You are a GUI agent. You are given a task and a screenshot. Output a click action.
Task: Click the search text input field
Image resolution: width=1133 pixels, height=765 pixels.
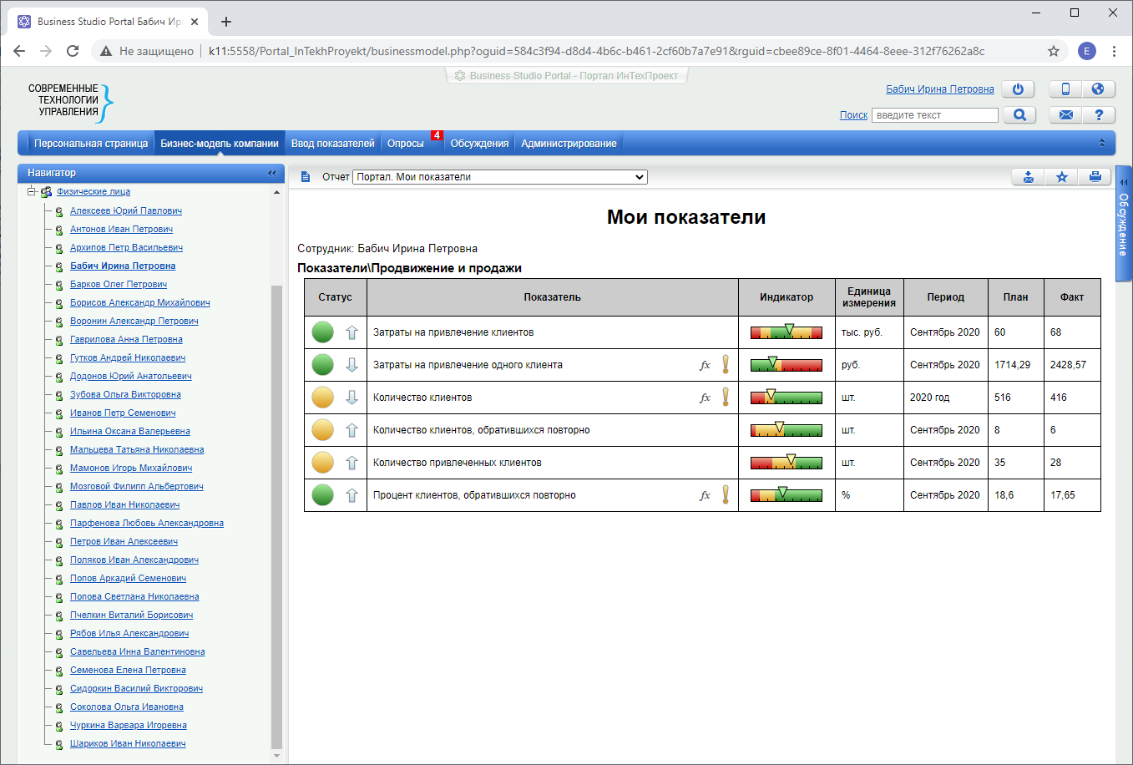coord(934,115)
